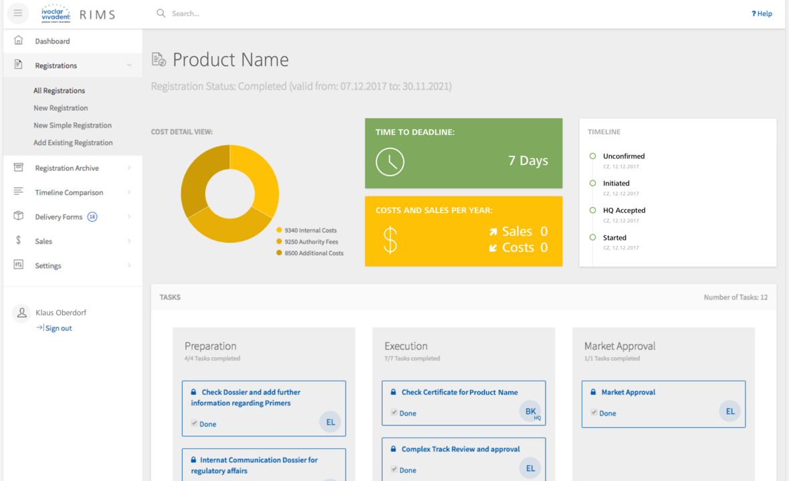
Task: Expand the Timeline Comparison chevron
Action: coord(129,192)
